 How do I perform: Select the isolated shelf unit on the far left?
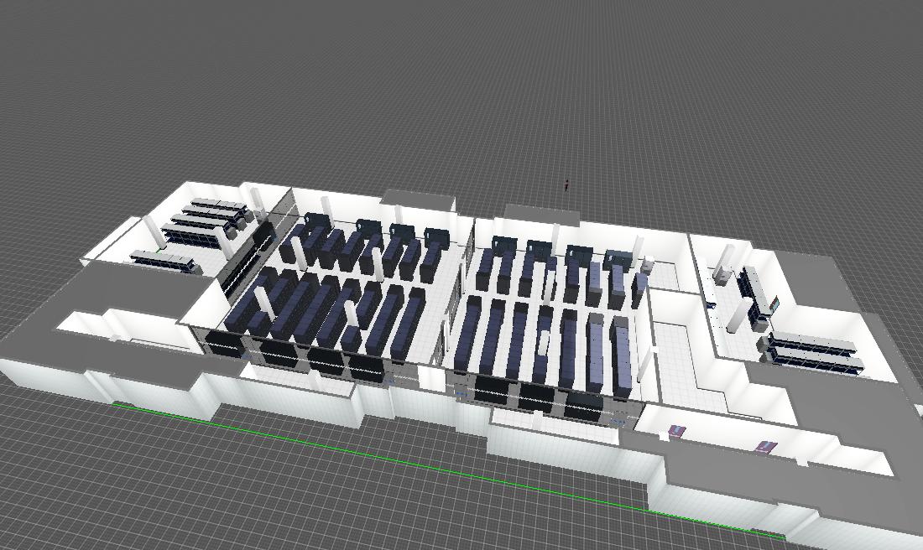[x=159, y=260]
